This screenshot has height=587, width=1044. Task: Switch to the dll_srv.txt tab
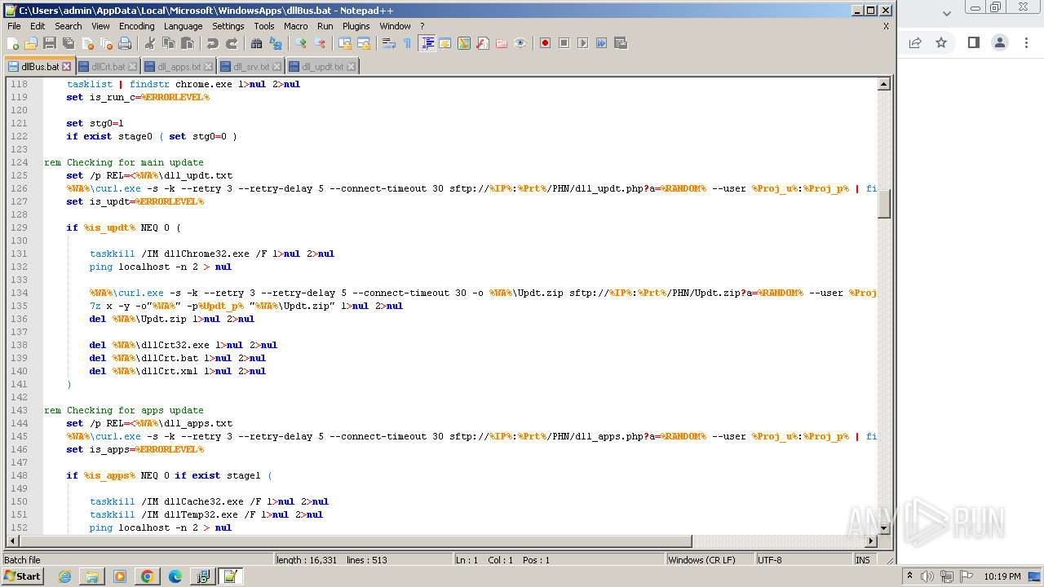(251, 67)
